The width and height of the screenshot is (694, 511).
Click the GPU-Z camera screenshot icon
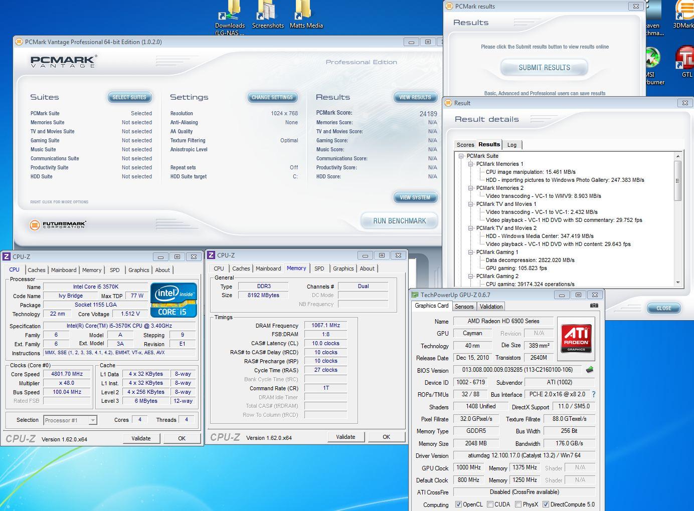[594, 305]
